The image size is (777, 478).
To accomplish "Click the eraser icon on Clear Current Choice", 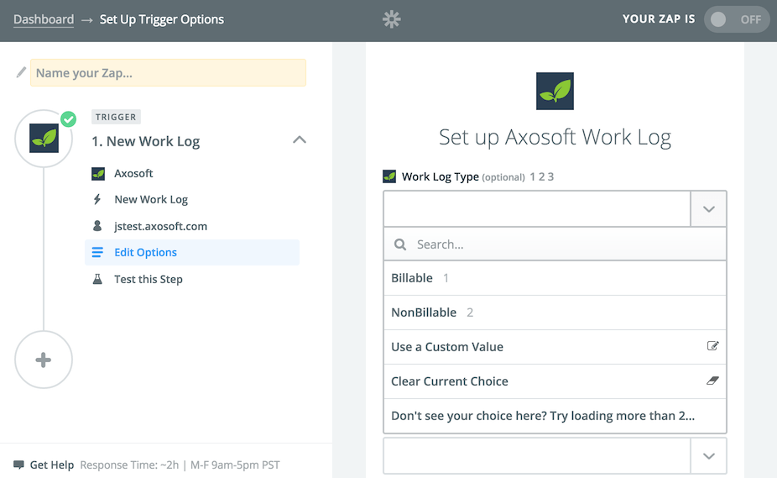I will point(712,381).
